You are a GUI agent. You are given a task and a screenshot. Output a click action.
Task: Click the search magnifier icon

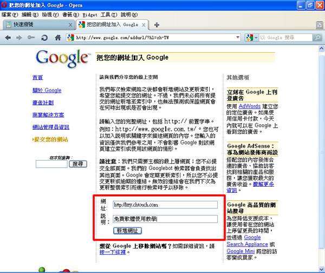coord(317,37)
